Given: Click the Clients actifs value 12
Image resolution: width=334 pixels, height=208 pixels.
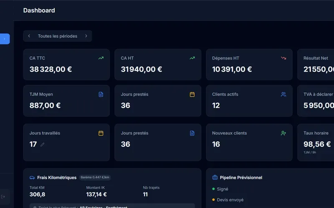Looking at the screenshot, I should point(216,106).
